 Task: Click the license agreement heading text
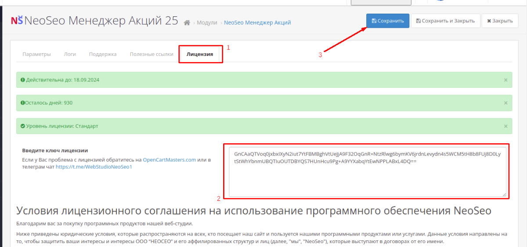click(x=254, y=210)
